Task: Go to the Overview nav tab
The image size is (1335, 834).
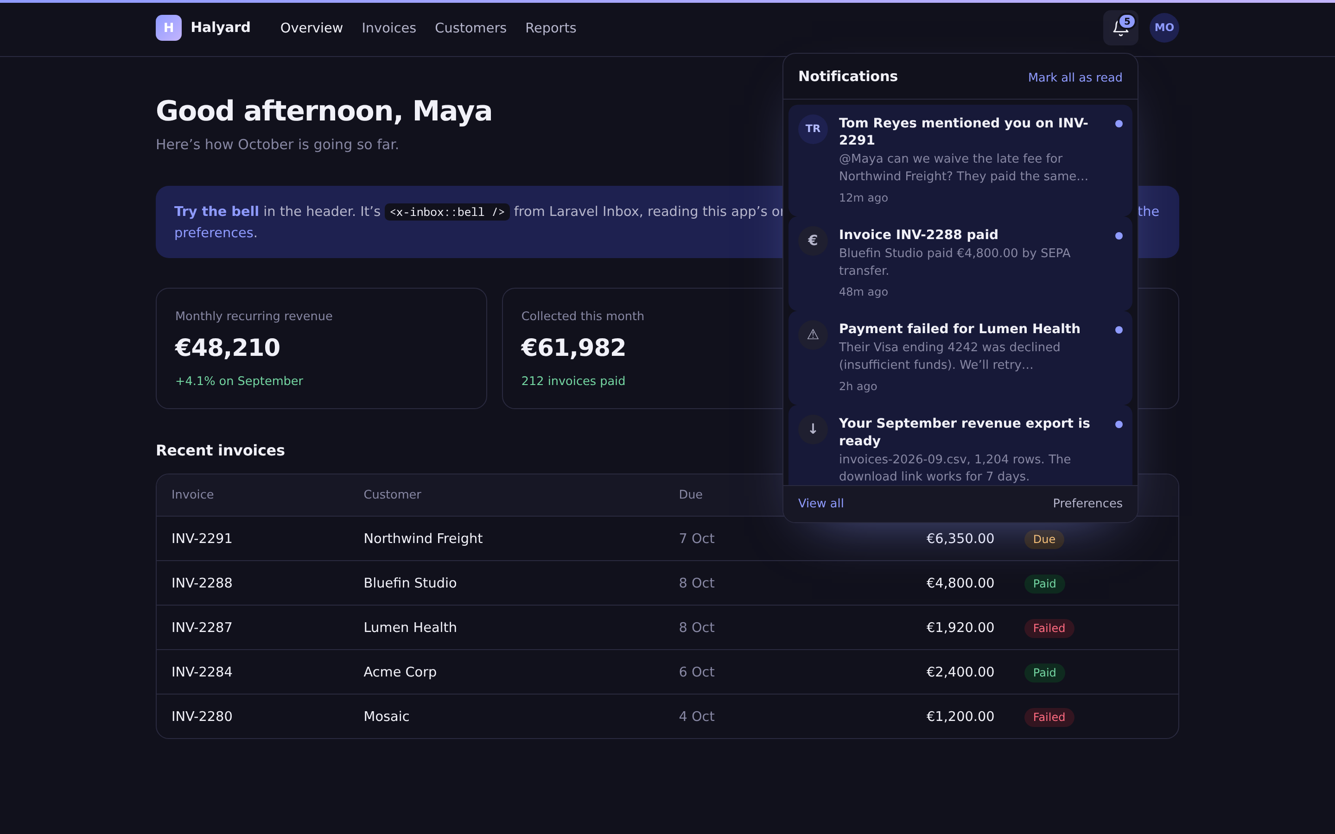Action: tap(311, 28)
